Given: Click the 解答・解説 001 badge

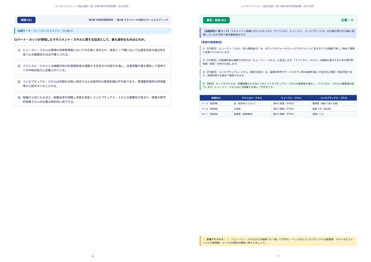Looking at the screenshot, I should (216, 20).
